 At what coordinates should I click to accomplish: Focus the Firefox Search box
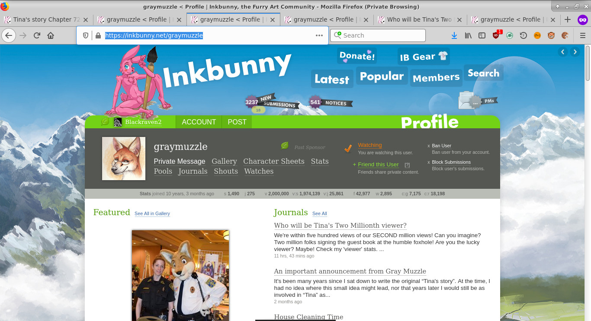point(378,35)
